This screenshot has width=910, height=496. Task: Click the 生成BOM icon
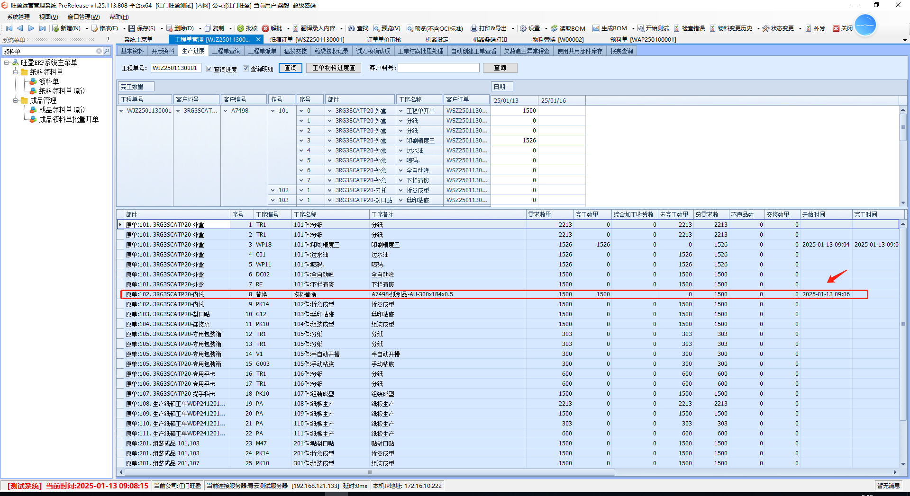(x=596, y=28)
